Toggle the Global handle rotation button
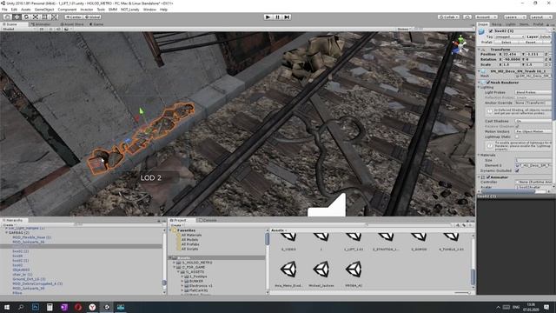Screen dimensions: 556x313 93,17
